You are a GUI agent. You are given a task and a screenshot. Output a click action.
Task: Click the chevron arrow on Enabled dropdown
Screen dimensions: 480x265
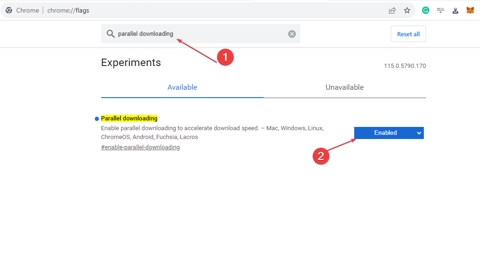419,133
